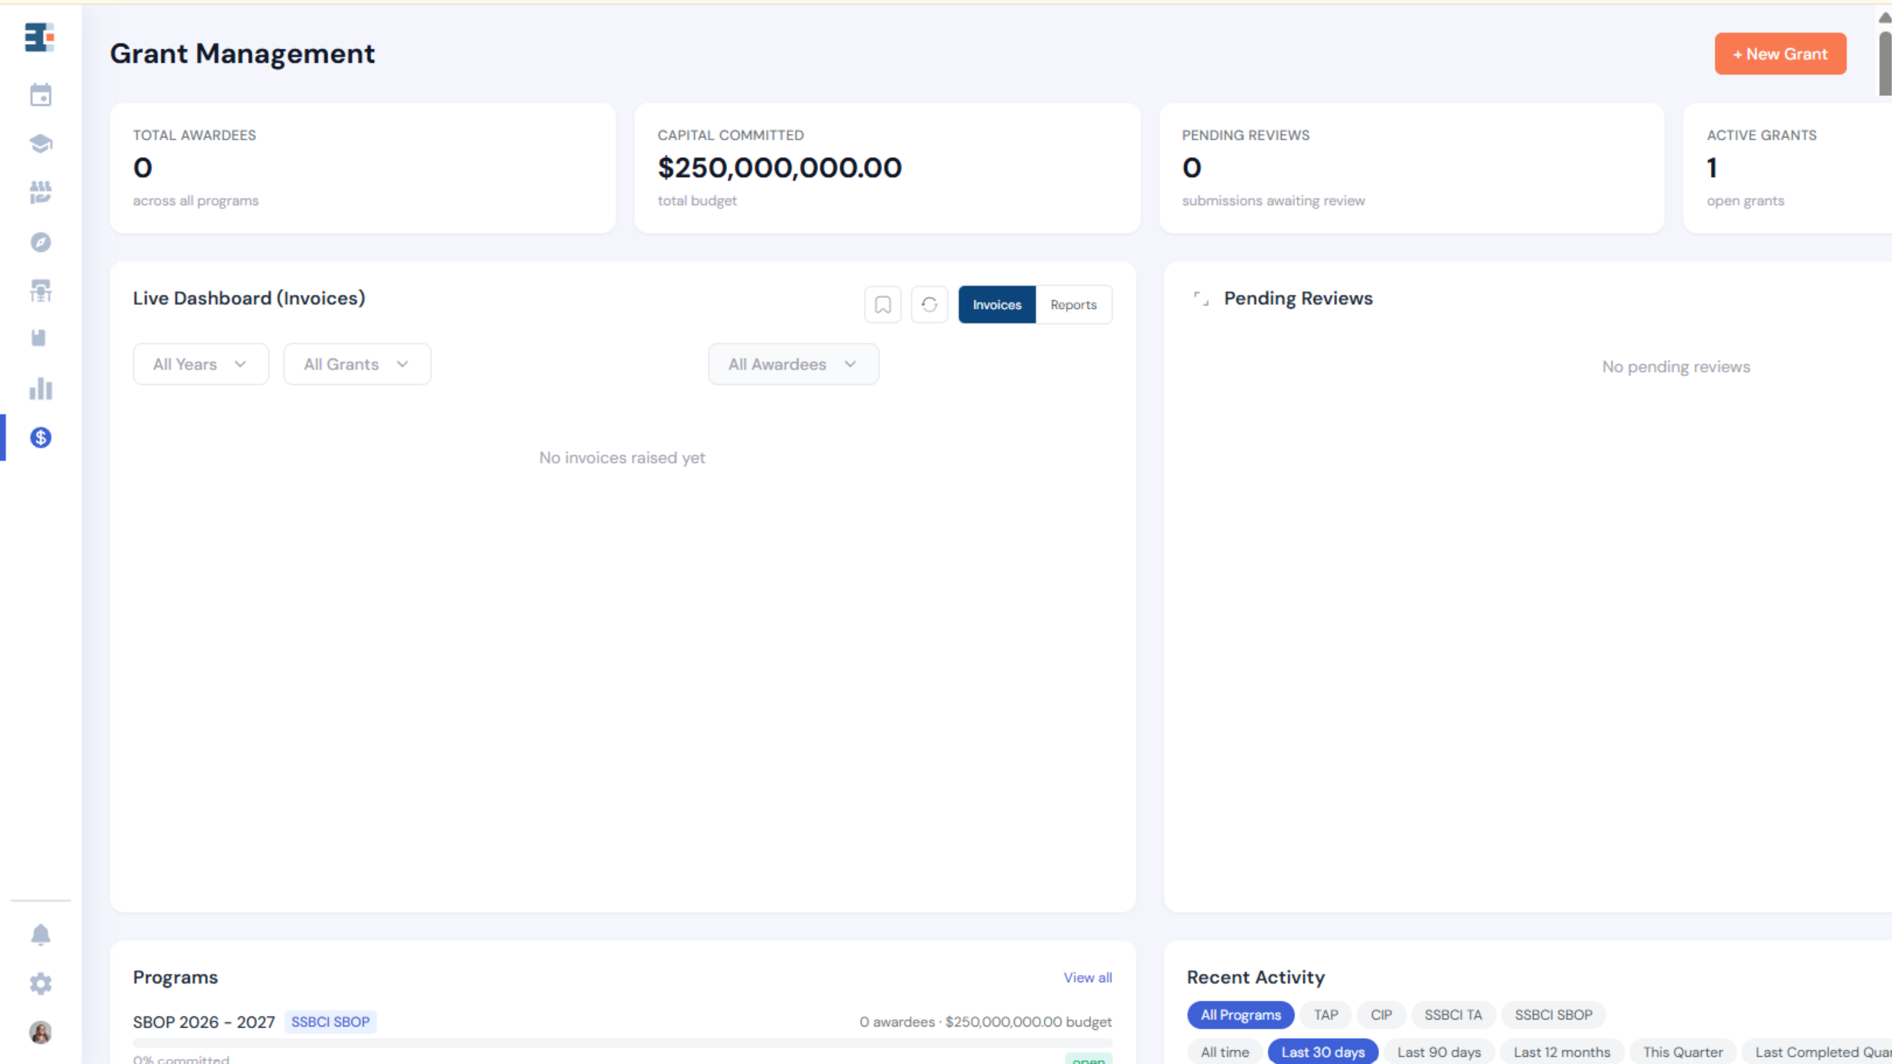Select the dollar grants sidebar icon
Screen dimensions: 1892x1064
click(x=40, y=438)
